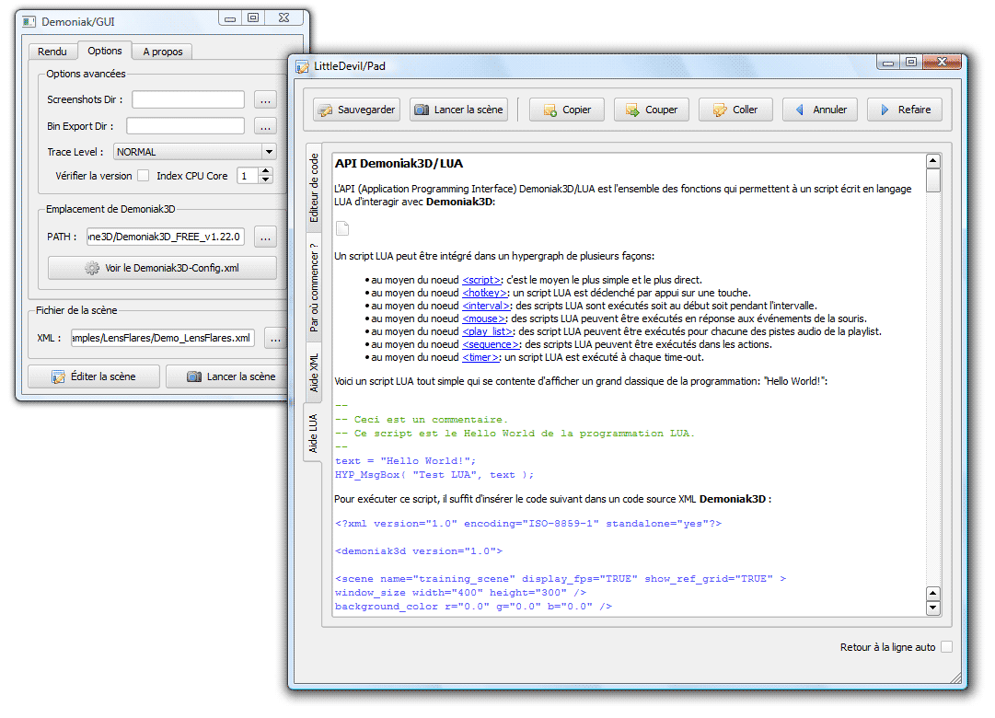
Task: Switch to Editeur de code vertical tab
Action: point(314,188)
